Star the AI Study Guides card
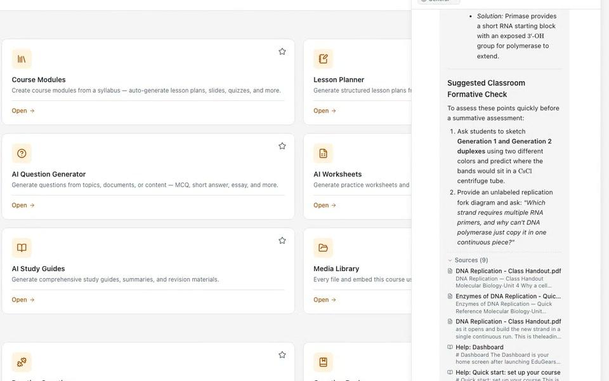 point(282,240)
